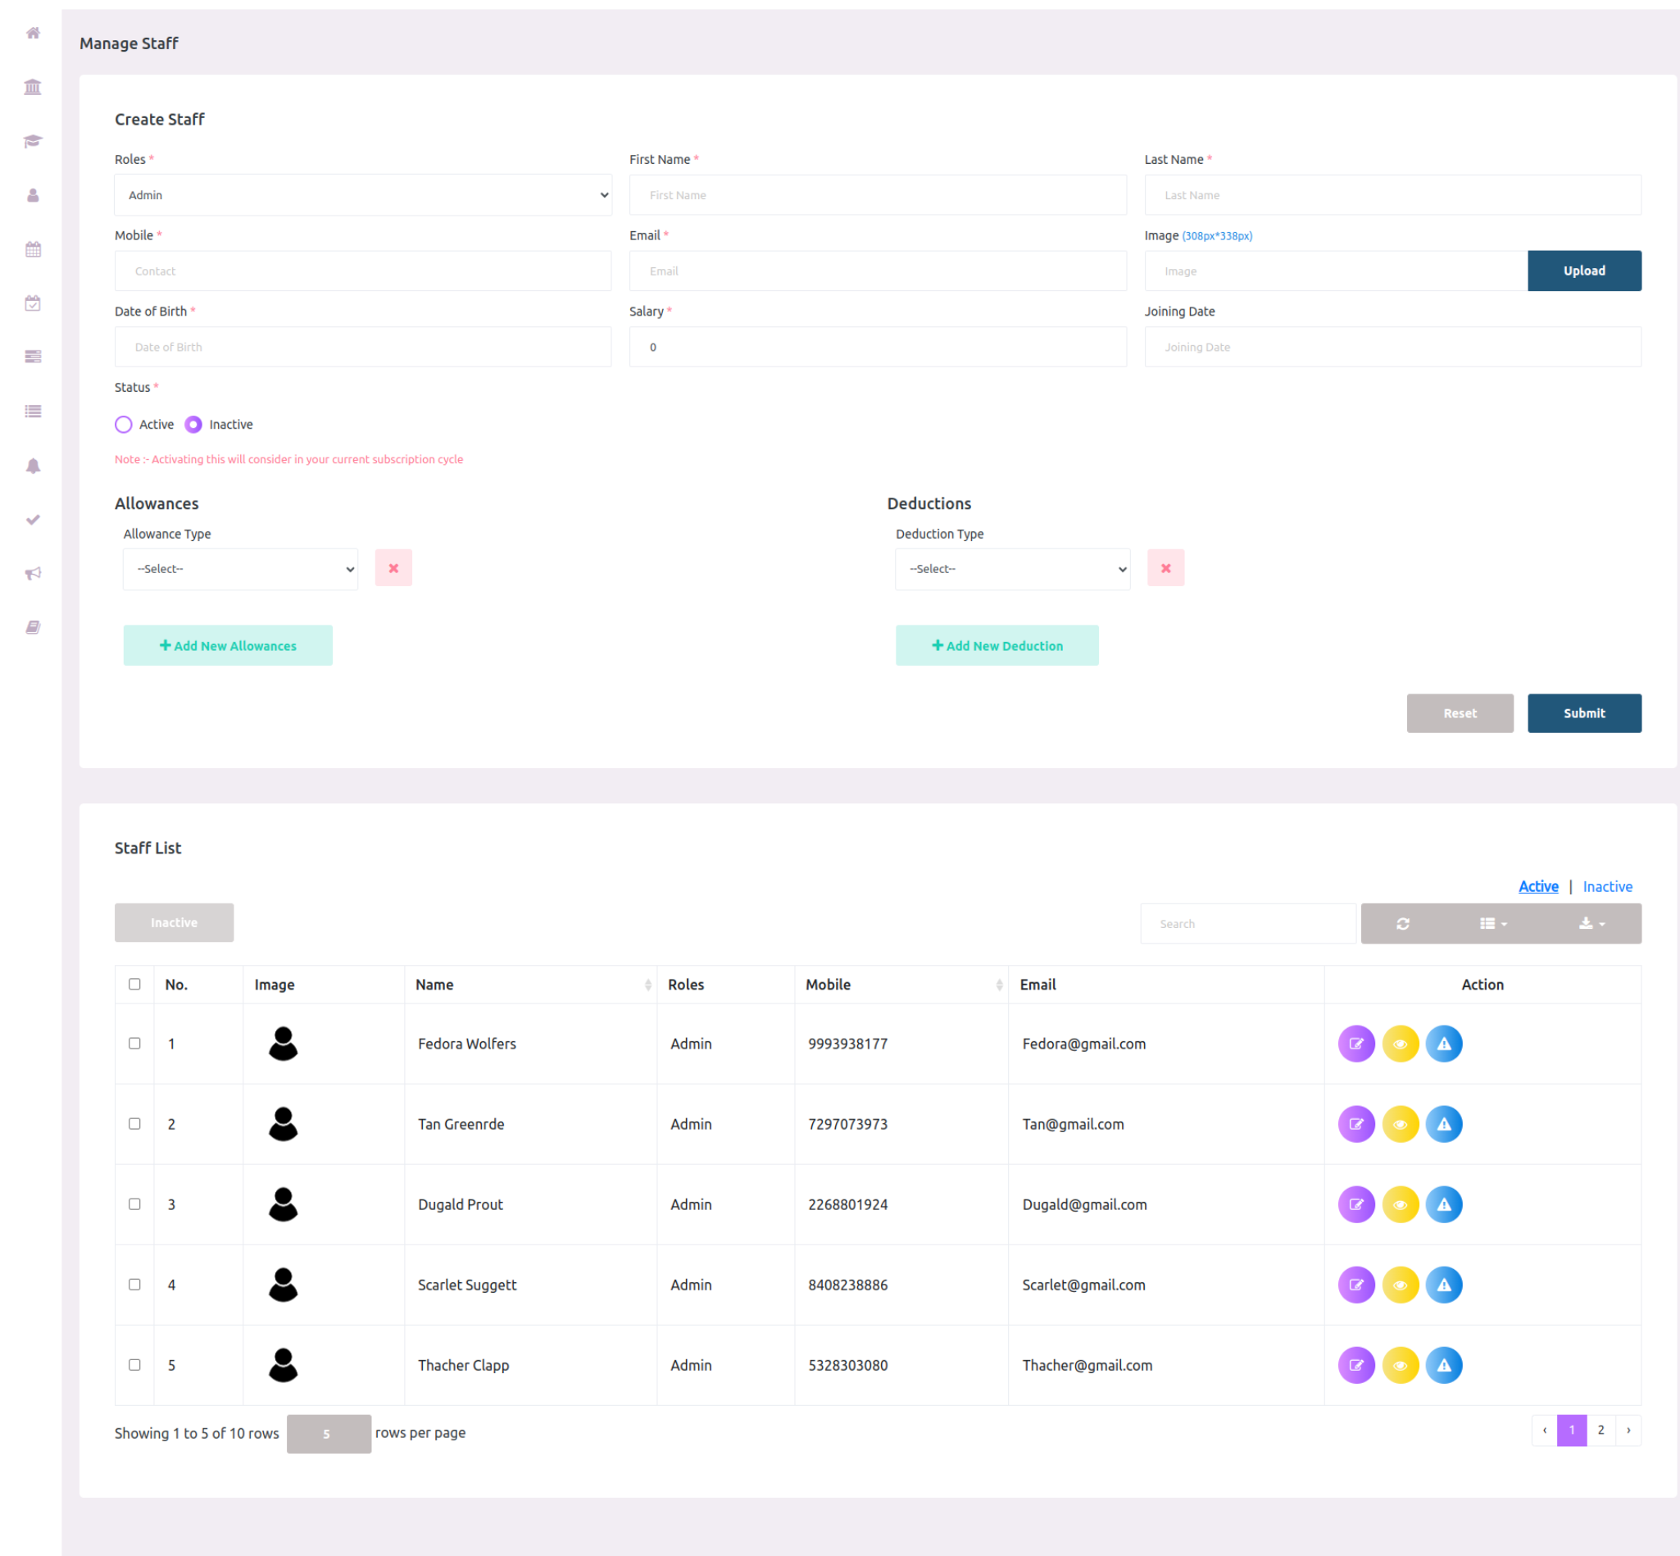Select the Inactive status radio button
Image resolution: width=1680 pixels, height=1556 pixels.
point(193,425)
